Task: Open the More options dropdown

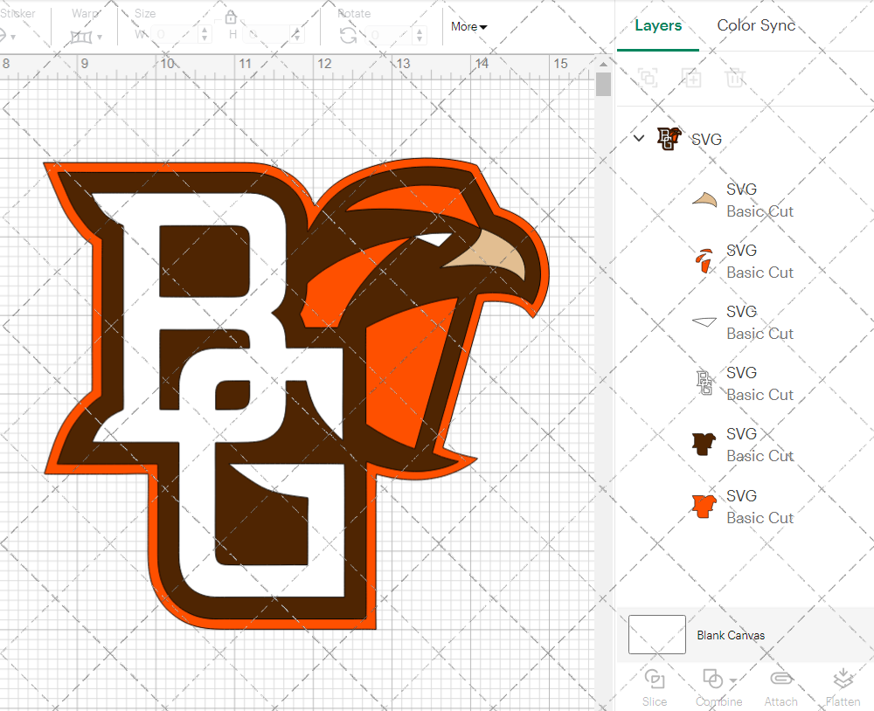Action: pos(468,27)
